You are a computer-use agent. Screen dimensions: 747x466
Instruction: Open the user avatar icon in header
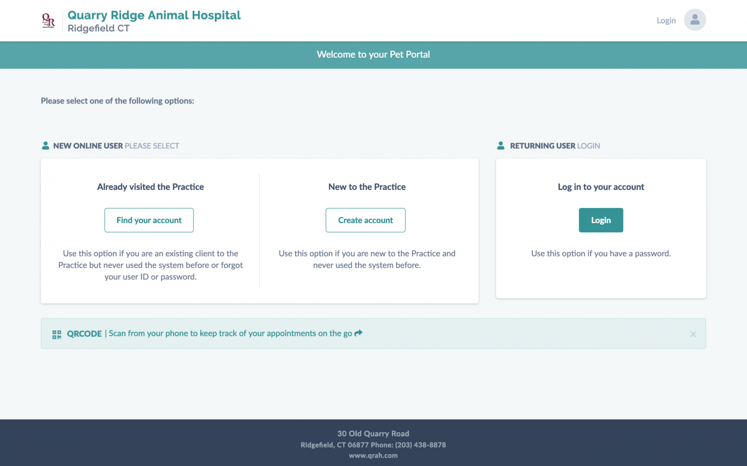tap(695, 20)
